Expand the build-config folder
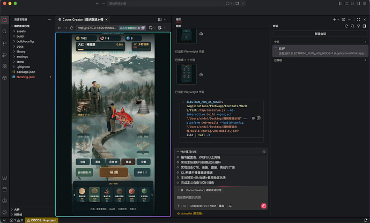370x223 pixels. point(32,41)
